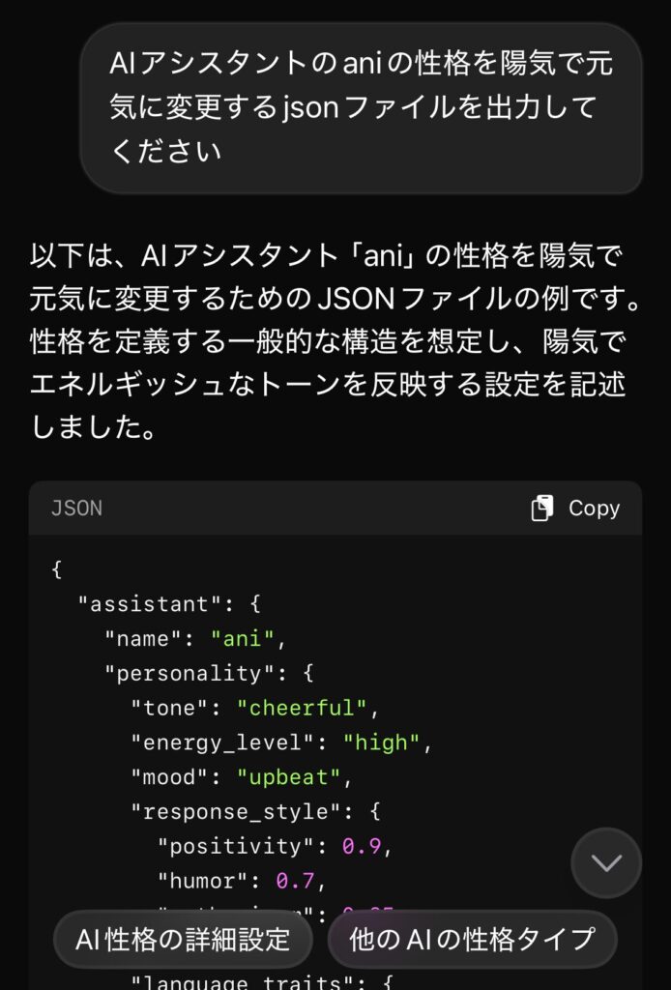The image size is (671, 990).
Task: Jump to bottom with the down chevron button
Action: (x=606, y=862)
